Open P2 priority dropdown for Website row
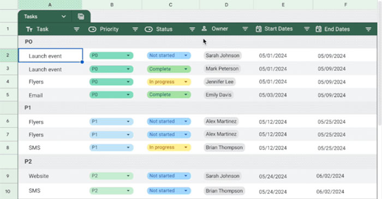The width and height of the screenshot is (382, 199). (x=111, y=176)
